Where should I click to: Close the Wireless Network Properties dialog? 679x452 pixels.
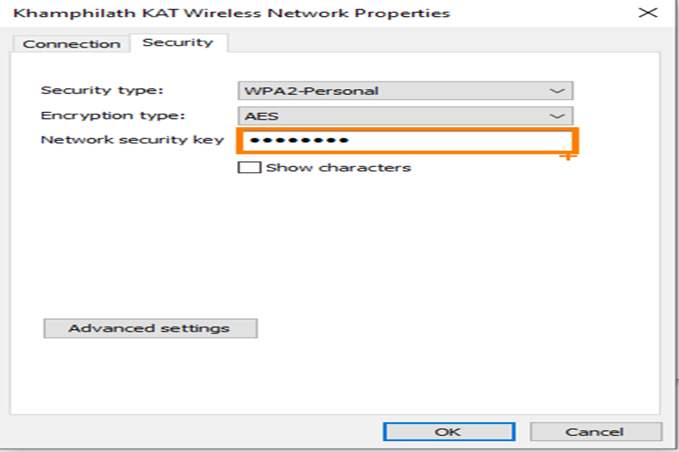pyautogui.click(x=647, y=13)
